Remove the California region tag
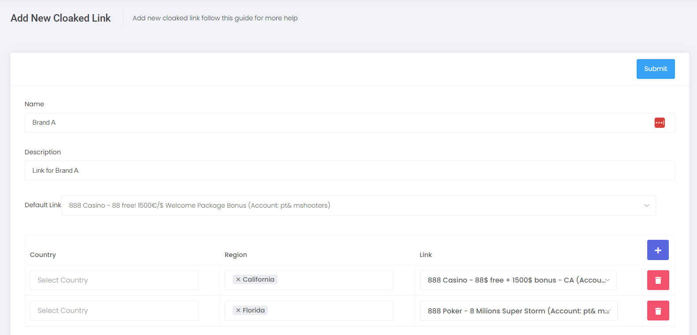This screenshot has width=697, height=335. pos(238,279)
